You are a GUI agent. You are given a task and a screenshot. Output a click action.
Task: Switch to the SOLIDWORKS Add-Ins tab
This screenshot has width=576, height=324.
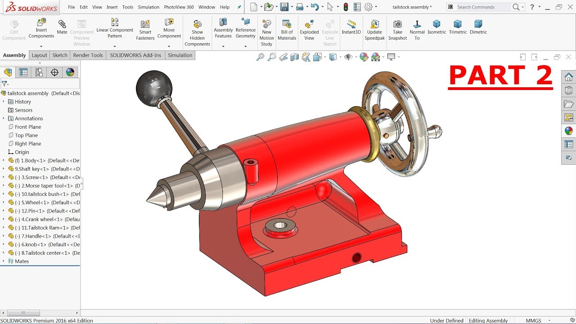[135, 55]
